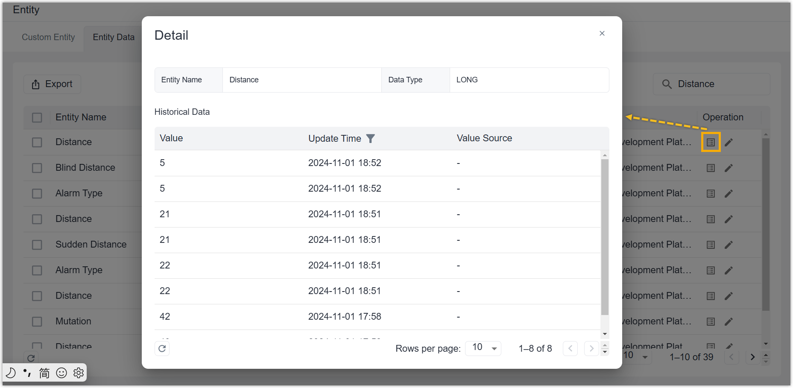Image resolution: width=793 pixels, height=388 pixels.
Task: Click the Detail table vertical scrollbar
Action: [605, 237]
